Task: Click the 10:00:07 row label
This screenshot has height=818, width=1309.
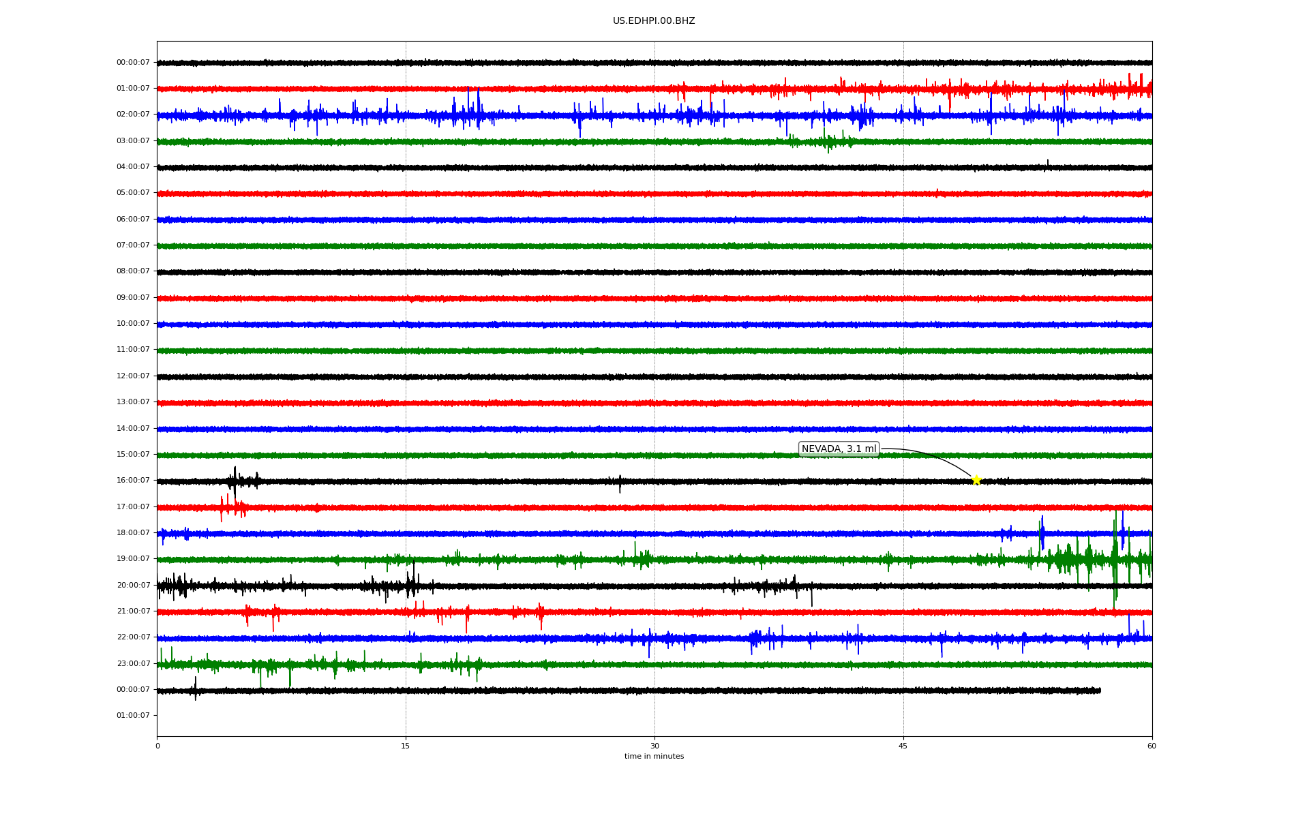Action: pos(133,324)
